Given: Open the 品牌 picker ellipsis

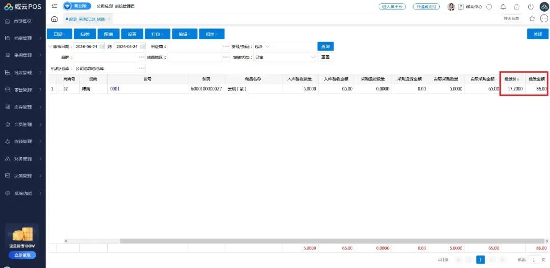Looking at the screenshot, I should (142, 57).
